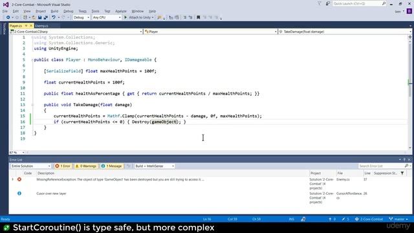This screenshot has width=414, height=233.
Task: Collapse the TakeDamage method outlining toggle
Action: (32, 105)
